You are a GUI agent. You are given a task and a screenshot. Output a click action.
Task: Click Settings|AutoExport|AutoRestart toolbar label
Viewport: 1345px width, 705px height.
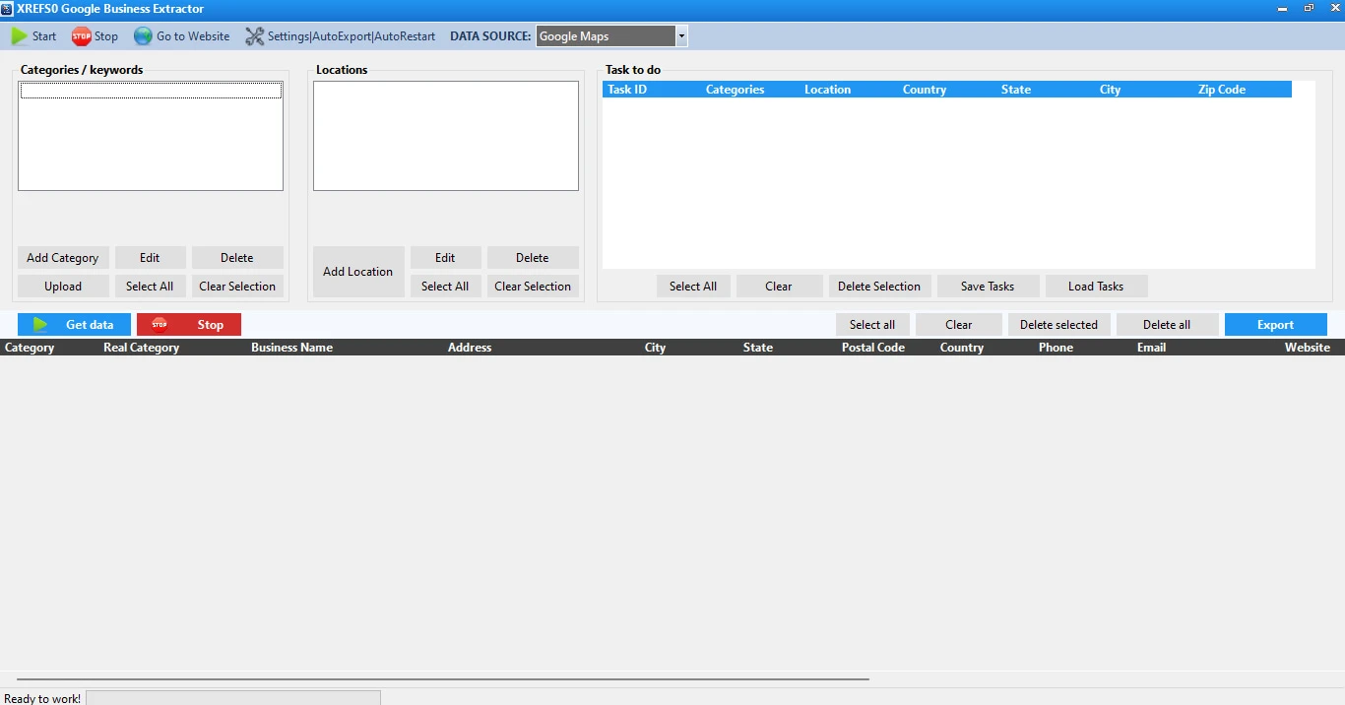click(352, 36)
